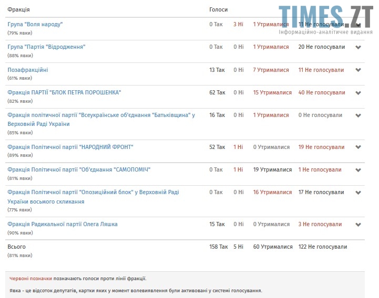The width and height of the screenshot is (379, 298).
Task: Expand the НАРОДНИЙ ФРОНТ chevron
Action: point(358,147)
